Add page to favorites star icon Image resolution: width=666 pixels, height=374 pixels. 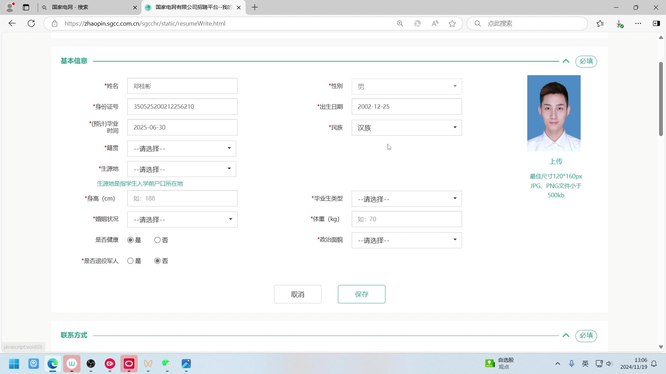click(x=452, y=24)
